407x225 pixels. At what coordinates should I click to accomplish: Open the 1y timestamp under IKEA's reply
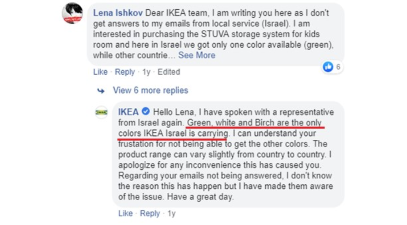(x=171, y=214)
